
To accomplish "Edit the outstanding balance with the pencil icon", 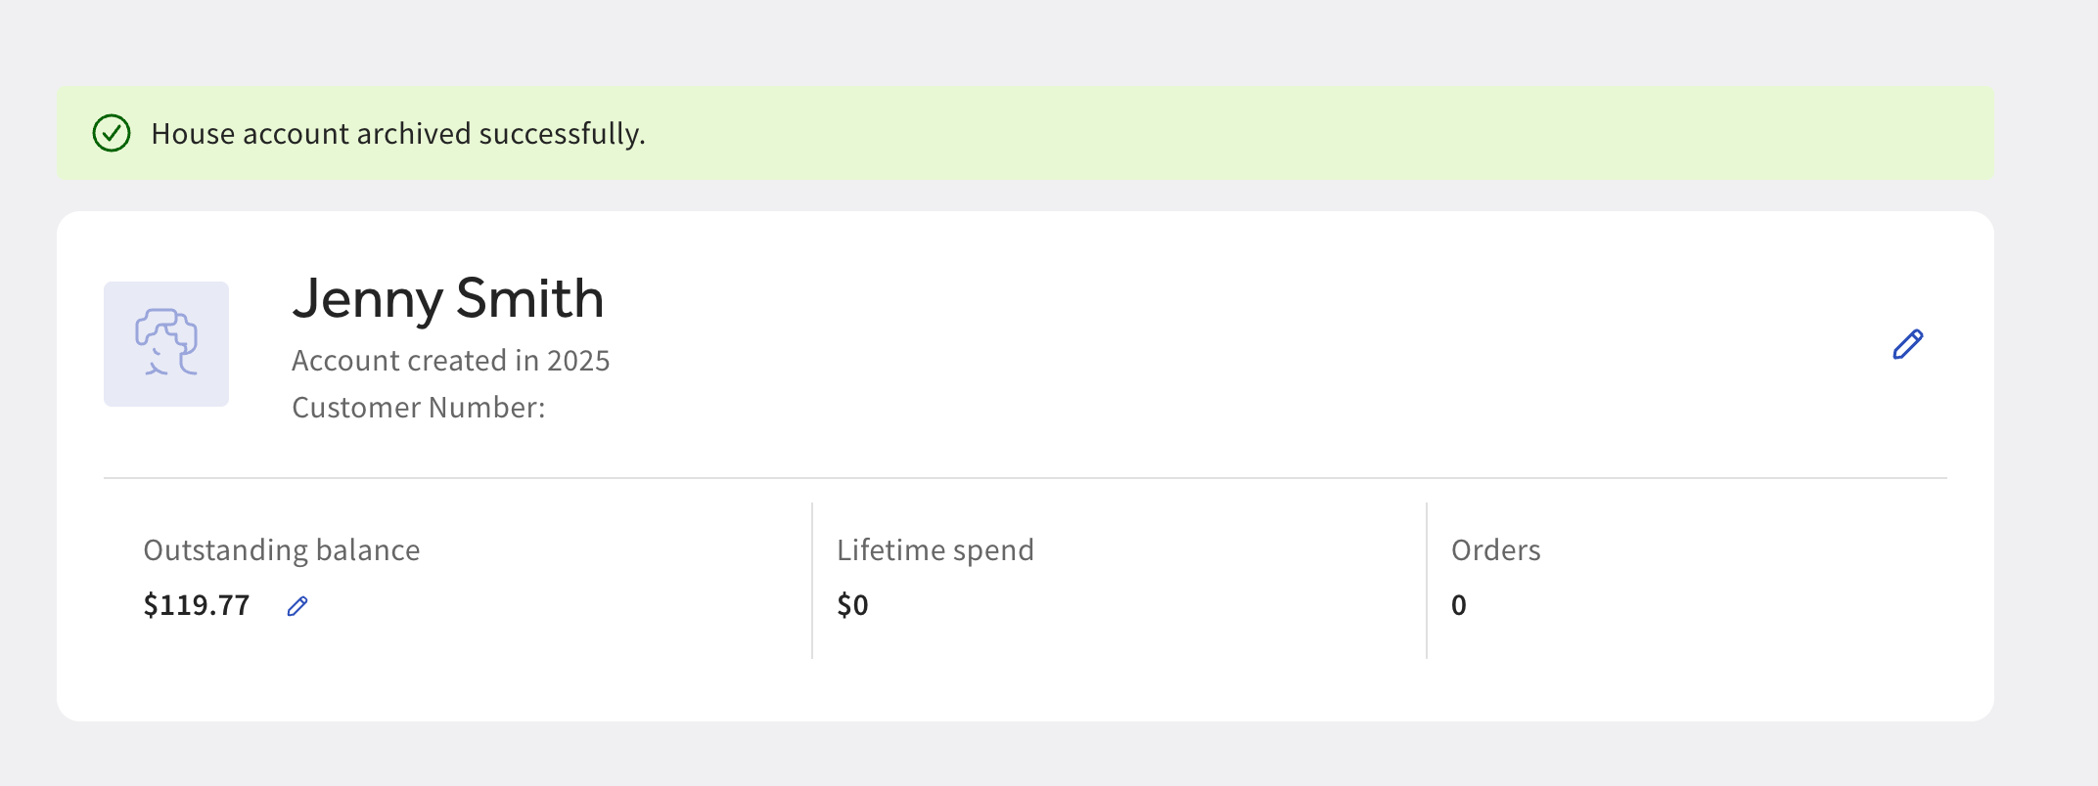I will [297, 606].
